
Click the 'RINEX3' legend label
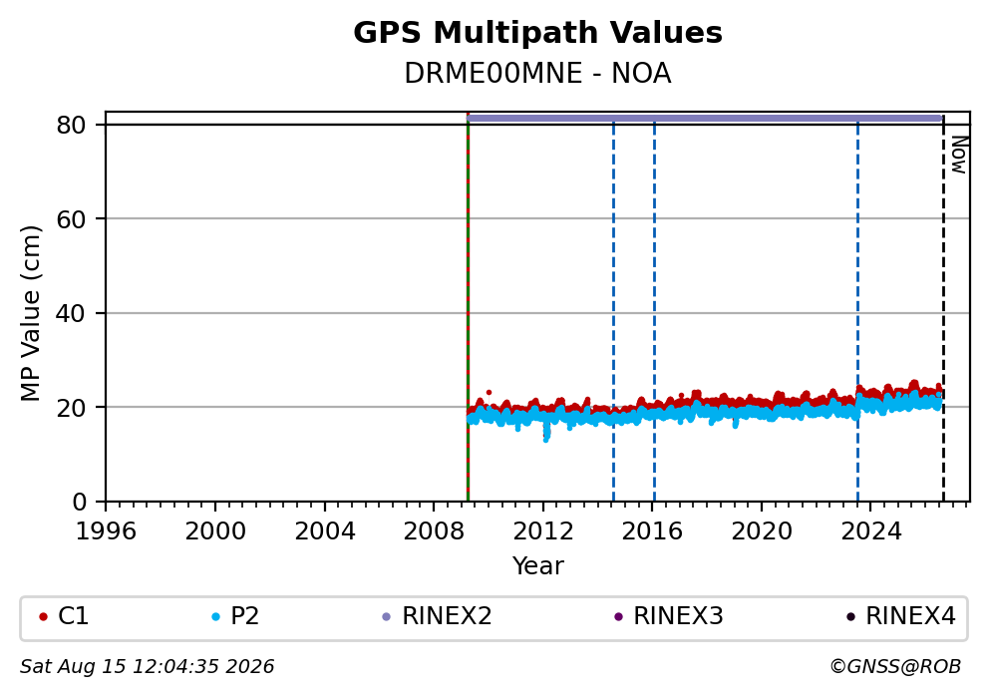678,616
